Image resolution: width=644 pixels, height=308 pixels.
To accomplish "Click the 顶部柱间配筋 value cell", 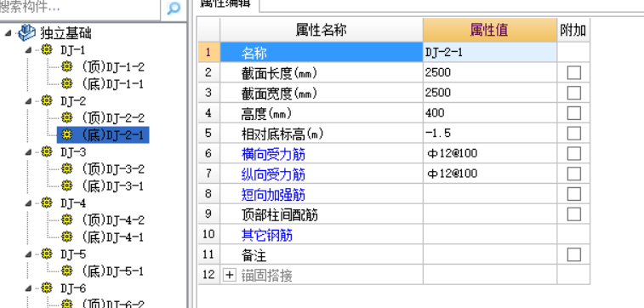I will pyautogui.click(x=489, y=214).
